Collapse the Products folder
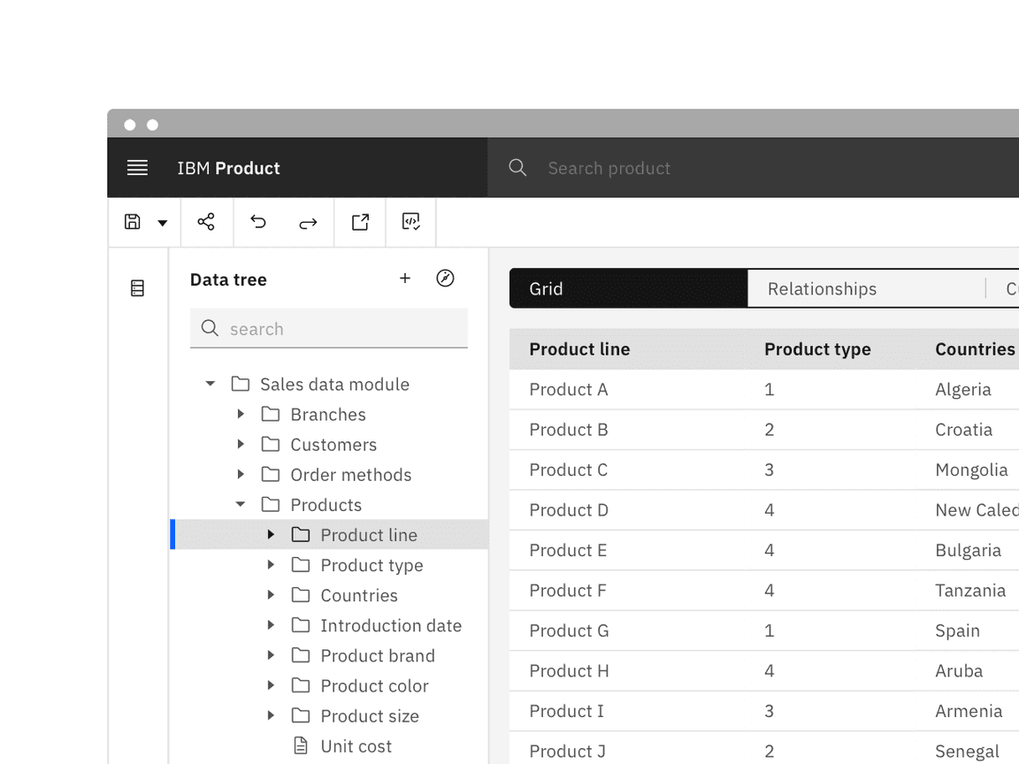Viewport: 1019px width, 764px height. (240, 504)
